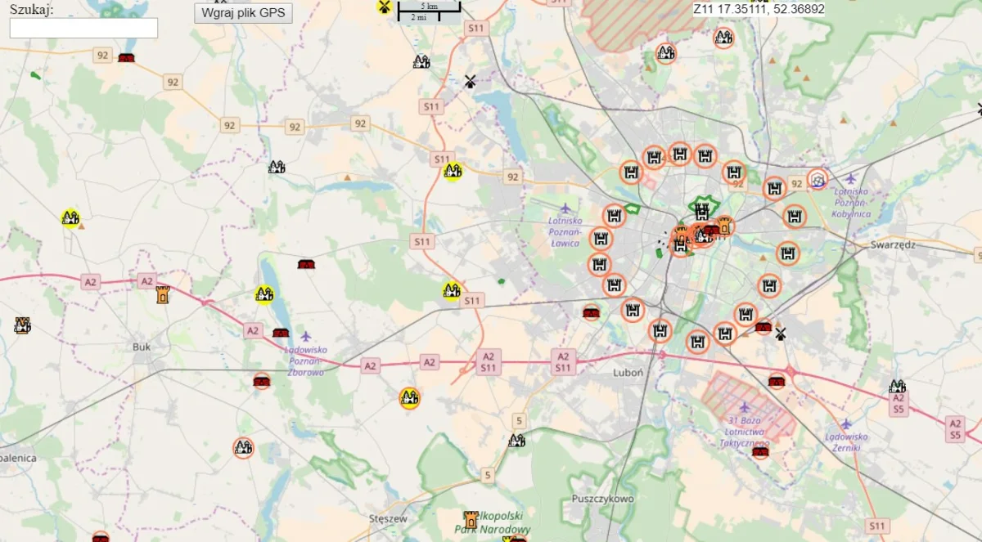The height and width of the screenshot is (542, 982).
Task: Select the yellow ringed palace marker south of A2
Action: [409, 398]
